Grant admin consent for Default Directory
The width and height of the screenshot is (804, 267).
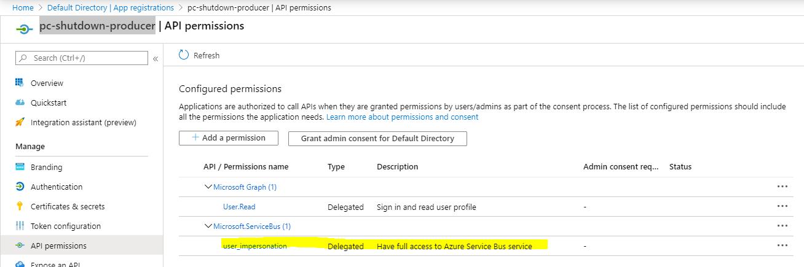pyautogui.click(x=377, y=139)
